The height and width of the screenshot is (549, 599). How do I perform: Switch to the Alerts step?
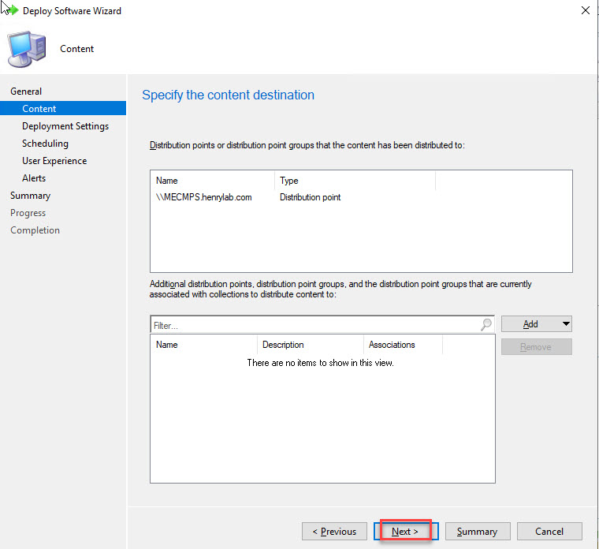click(x=34, y=178)
